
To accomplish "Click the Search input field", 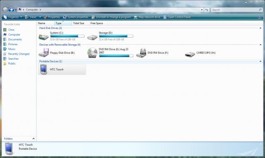I will click(x=235, y=10).
